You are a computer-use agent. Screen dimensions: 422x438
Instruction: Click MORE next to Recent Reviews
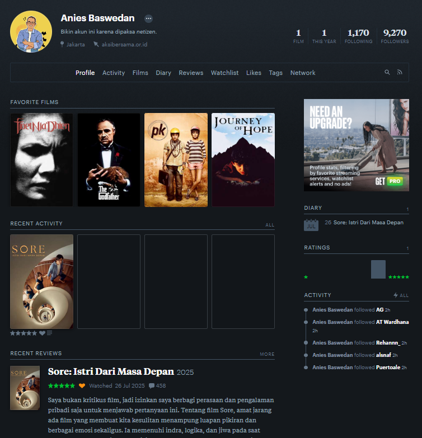pos(267,354)
